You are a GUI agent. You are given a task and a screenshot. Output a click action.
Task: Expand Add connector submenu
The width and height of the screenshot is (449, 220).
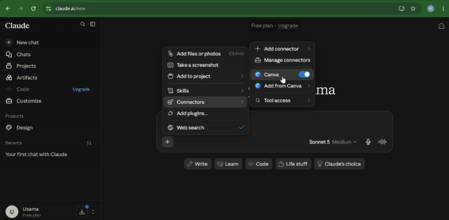pyautogui.click(x=282, y=49)
